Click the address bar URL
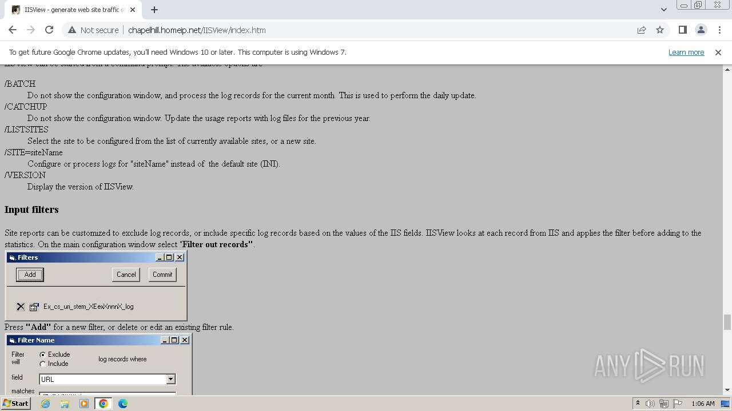This screenshot has height=411, width=732. (x=197, y=30)
